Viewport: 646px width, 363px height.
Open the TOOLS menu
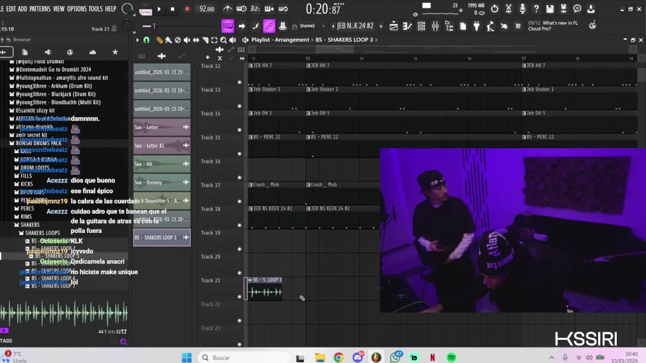[95, 9]
